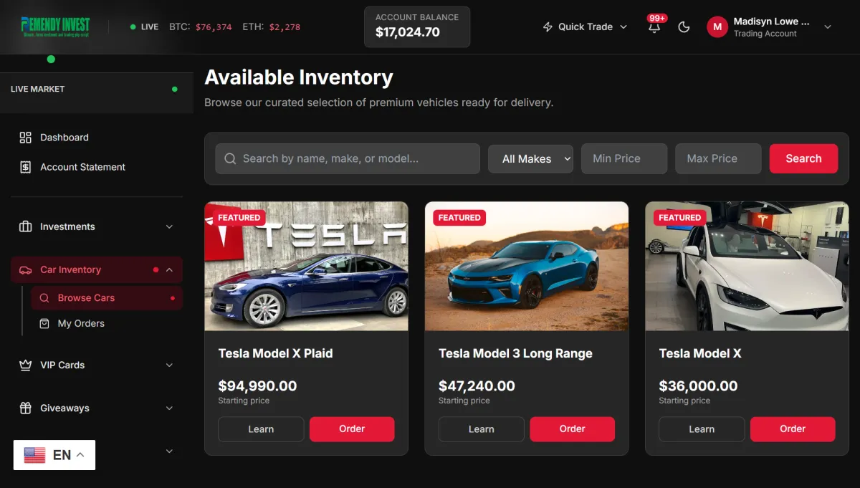The image size is (860, 488).
Task: Toggle dark mode with the moon icon
Action: coord(684,27)
